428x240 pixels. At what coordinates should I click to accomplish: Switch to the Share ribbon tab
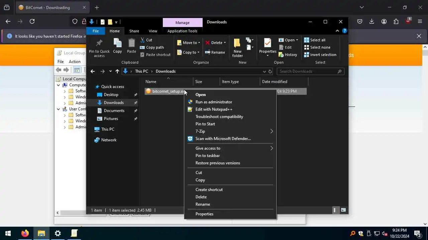pos(134,31)
